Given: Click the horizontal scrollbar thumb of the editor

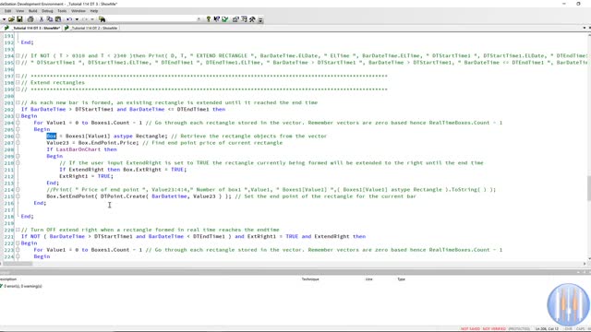Looking at the screenshot, I should click(x=18, y=264).
